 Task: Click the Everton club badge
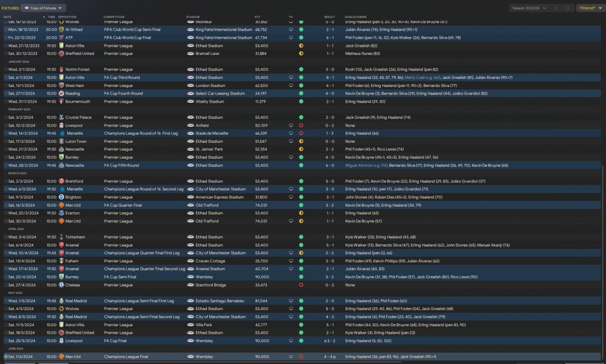(x=62, y=213)
